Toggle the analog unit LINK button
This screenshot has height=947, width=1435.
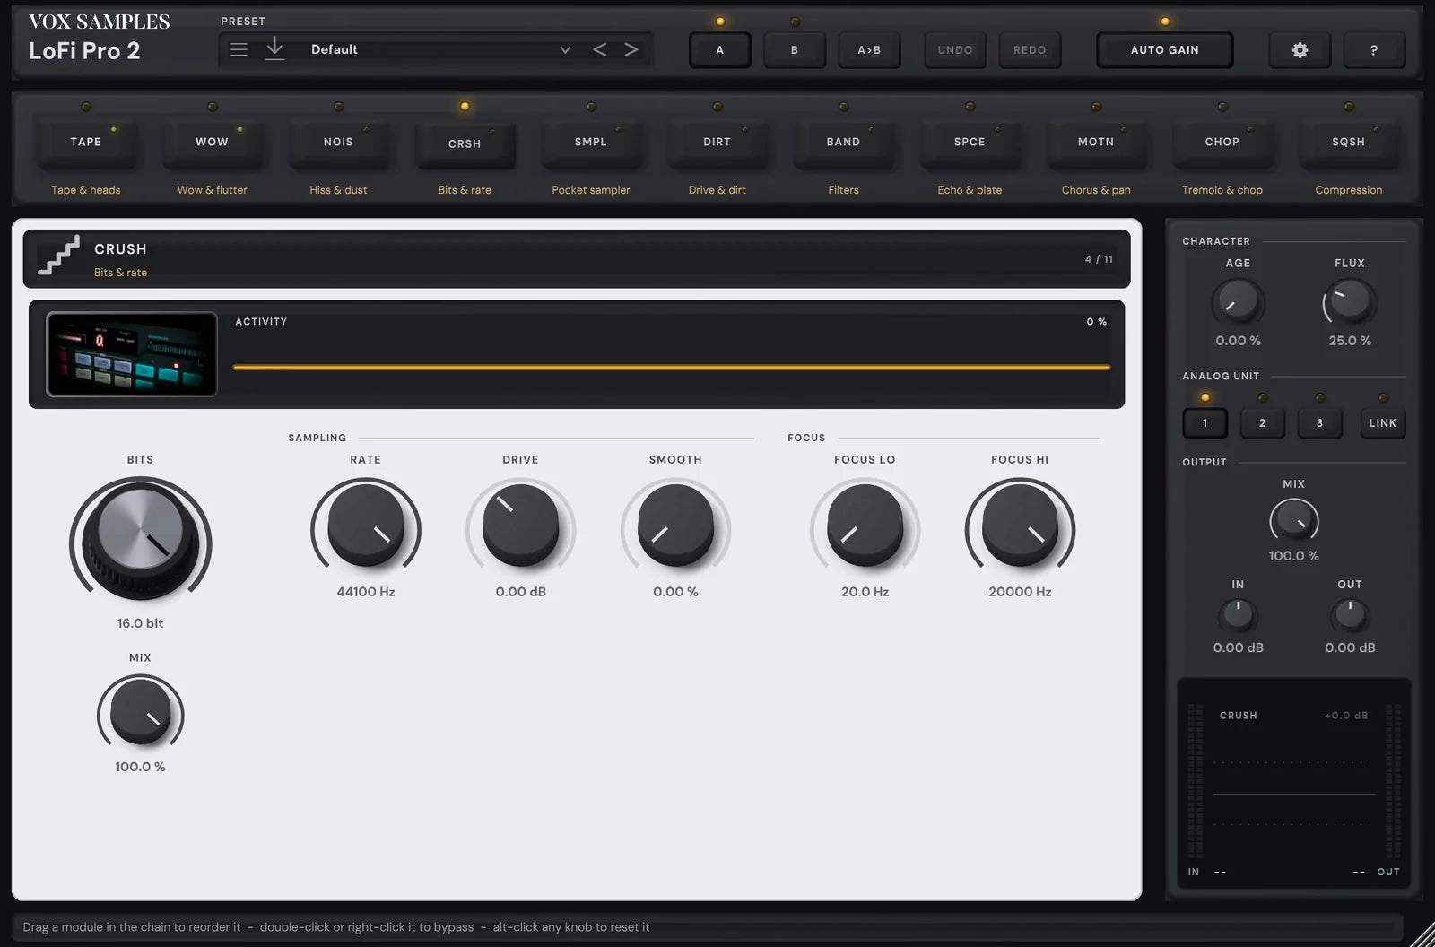1382,423
